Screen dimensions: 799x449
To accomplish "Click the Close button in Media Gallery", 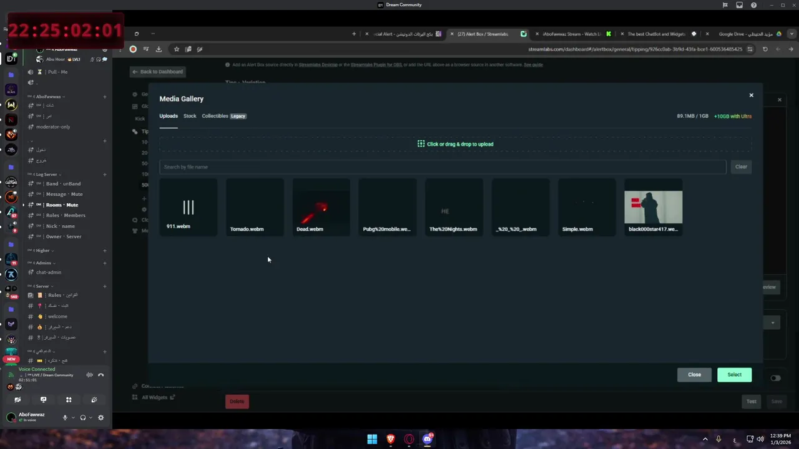I will [694, 375].
